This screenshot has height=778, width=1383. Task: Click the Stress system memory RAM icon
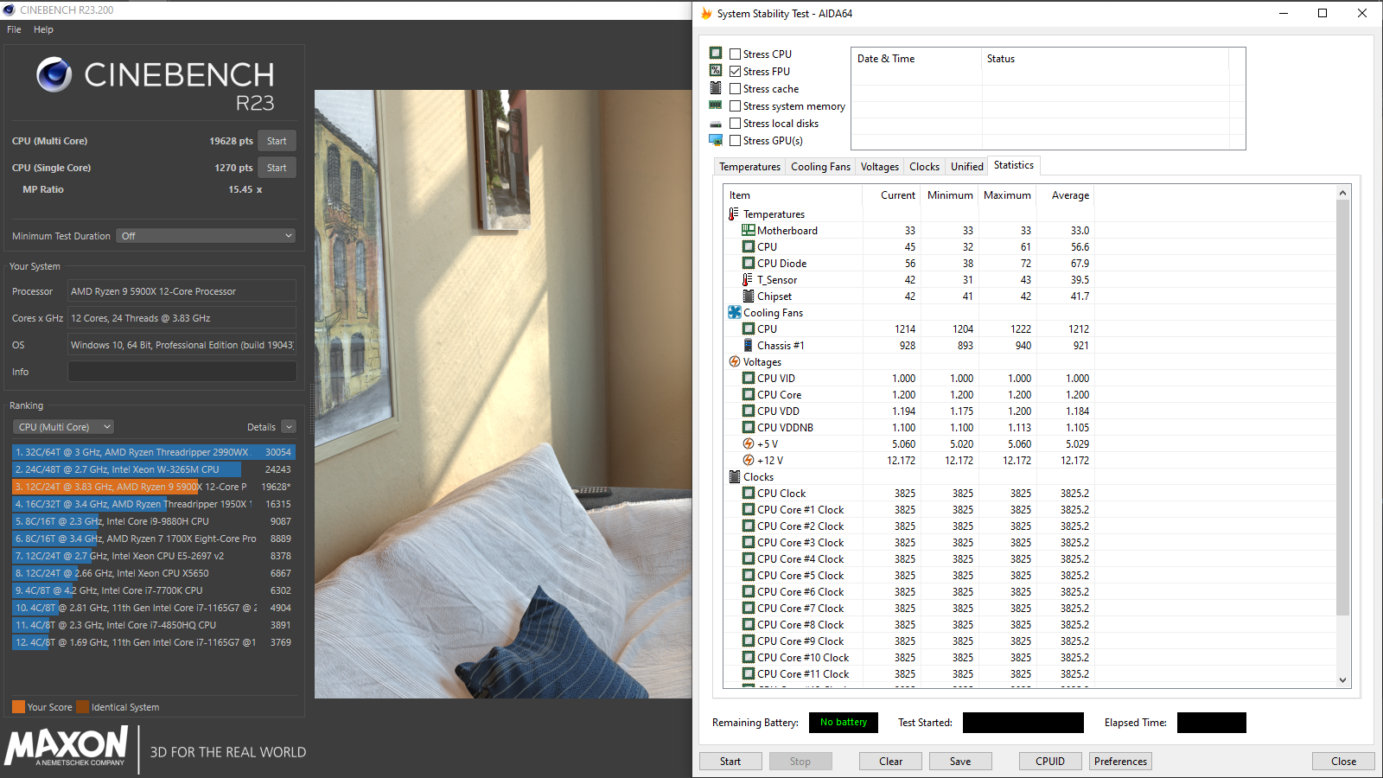coord(716,105)
